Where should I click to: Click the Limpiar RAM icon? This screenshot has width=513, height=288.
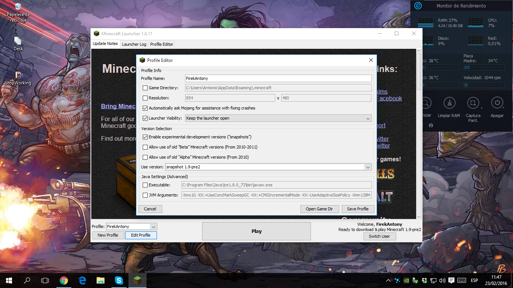point(450,103)
